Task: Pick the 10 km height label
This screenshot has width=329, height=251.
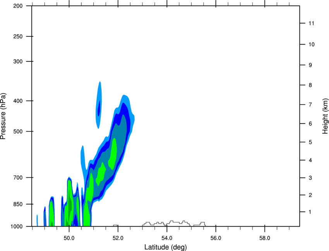Action: (312, 44)
